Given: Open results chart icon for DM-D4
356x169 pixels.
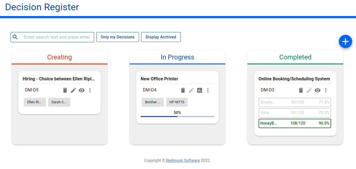Looking at the screenshot, I should tap(200, 90).
